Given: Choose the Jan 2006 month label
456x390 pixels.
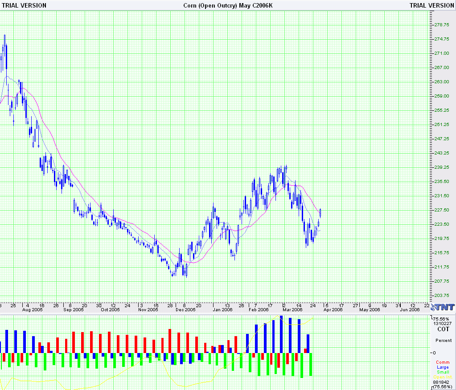Looking at the screenshot, I should [x=222, y=309].
